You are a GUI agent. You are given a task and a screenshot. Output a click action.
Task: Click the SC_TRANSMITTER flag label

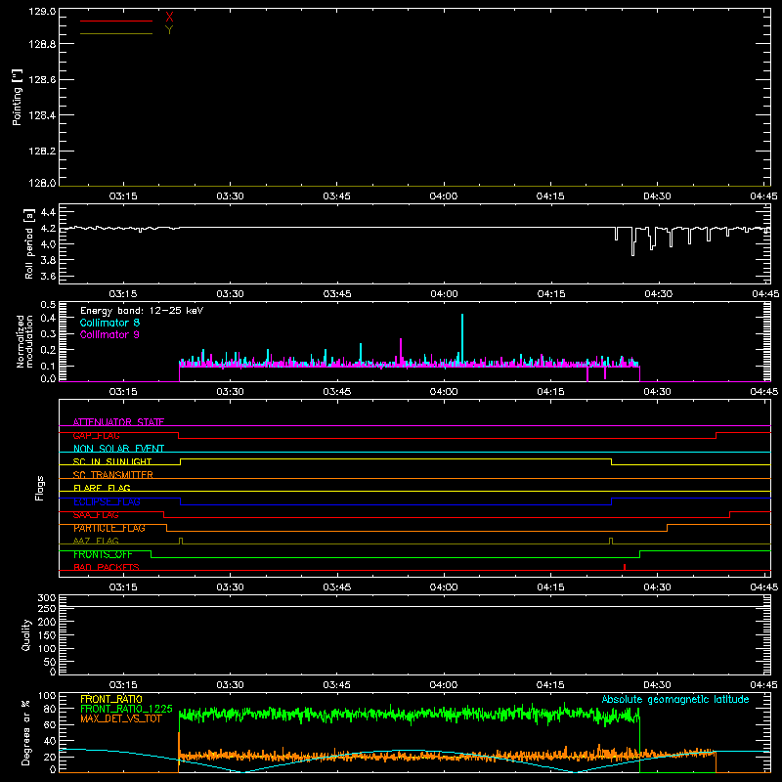(x=113, y=475)
